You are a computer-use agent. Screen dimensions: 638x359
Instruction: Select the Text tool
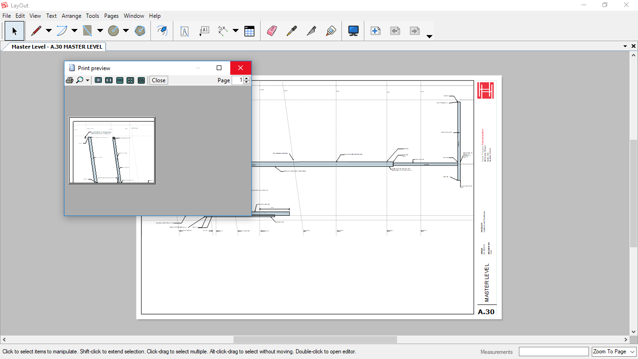click(184, 31)
